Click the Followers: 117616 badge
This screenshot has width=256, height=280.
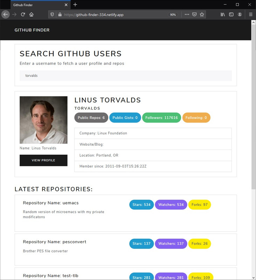[161, 118]
